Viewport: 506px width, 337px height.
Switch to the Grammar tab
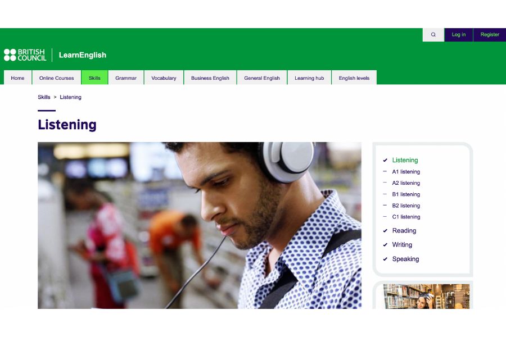coord(126,78)
